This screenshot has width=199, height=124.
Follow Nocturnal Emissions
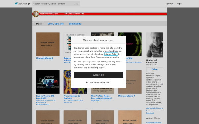[154, 69]
